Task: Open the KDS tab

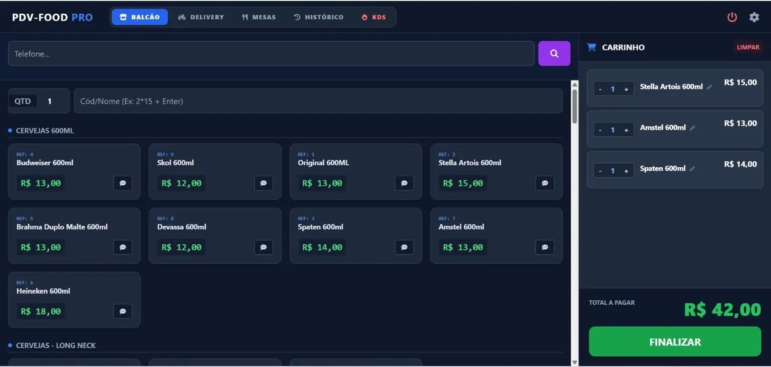Action: click(x=373, y=17)
